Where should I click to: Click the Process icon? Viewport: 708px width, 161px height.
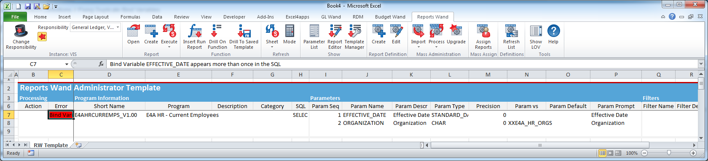click(436, 31)
